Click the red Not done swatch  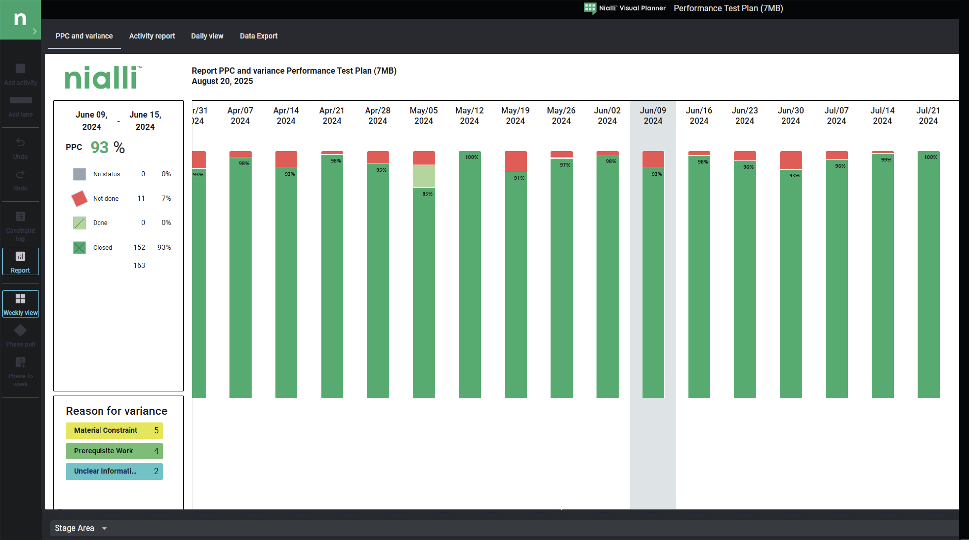(79, 198)
